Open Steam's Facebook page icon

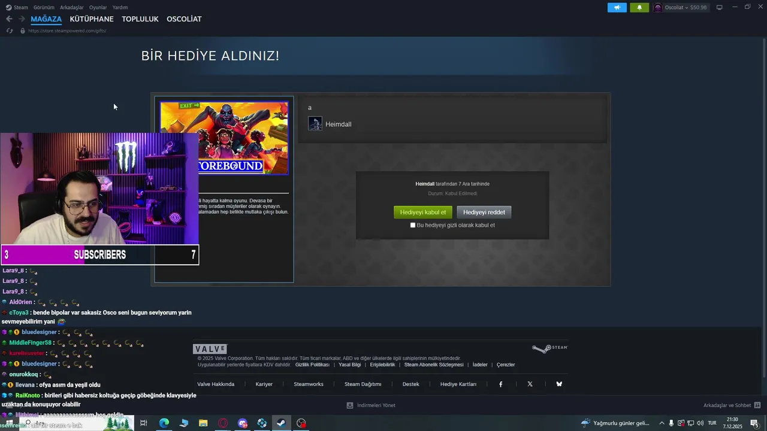pos(501,384)
